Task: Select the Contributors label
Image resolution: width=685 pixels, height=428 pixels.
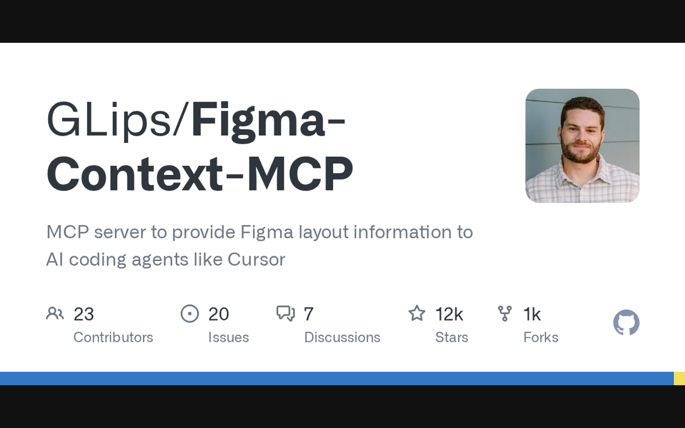Action: [113, 338]
